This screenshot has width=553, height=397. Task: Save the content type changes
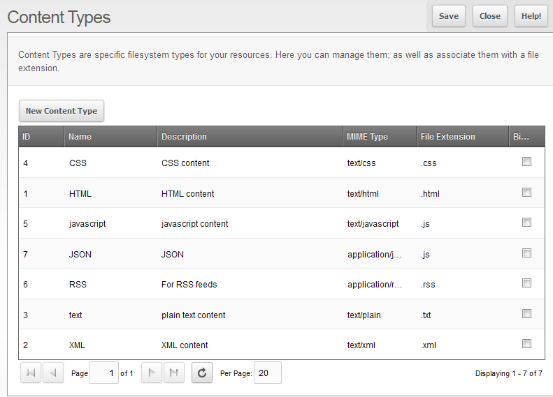(449, 16)
